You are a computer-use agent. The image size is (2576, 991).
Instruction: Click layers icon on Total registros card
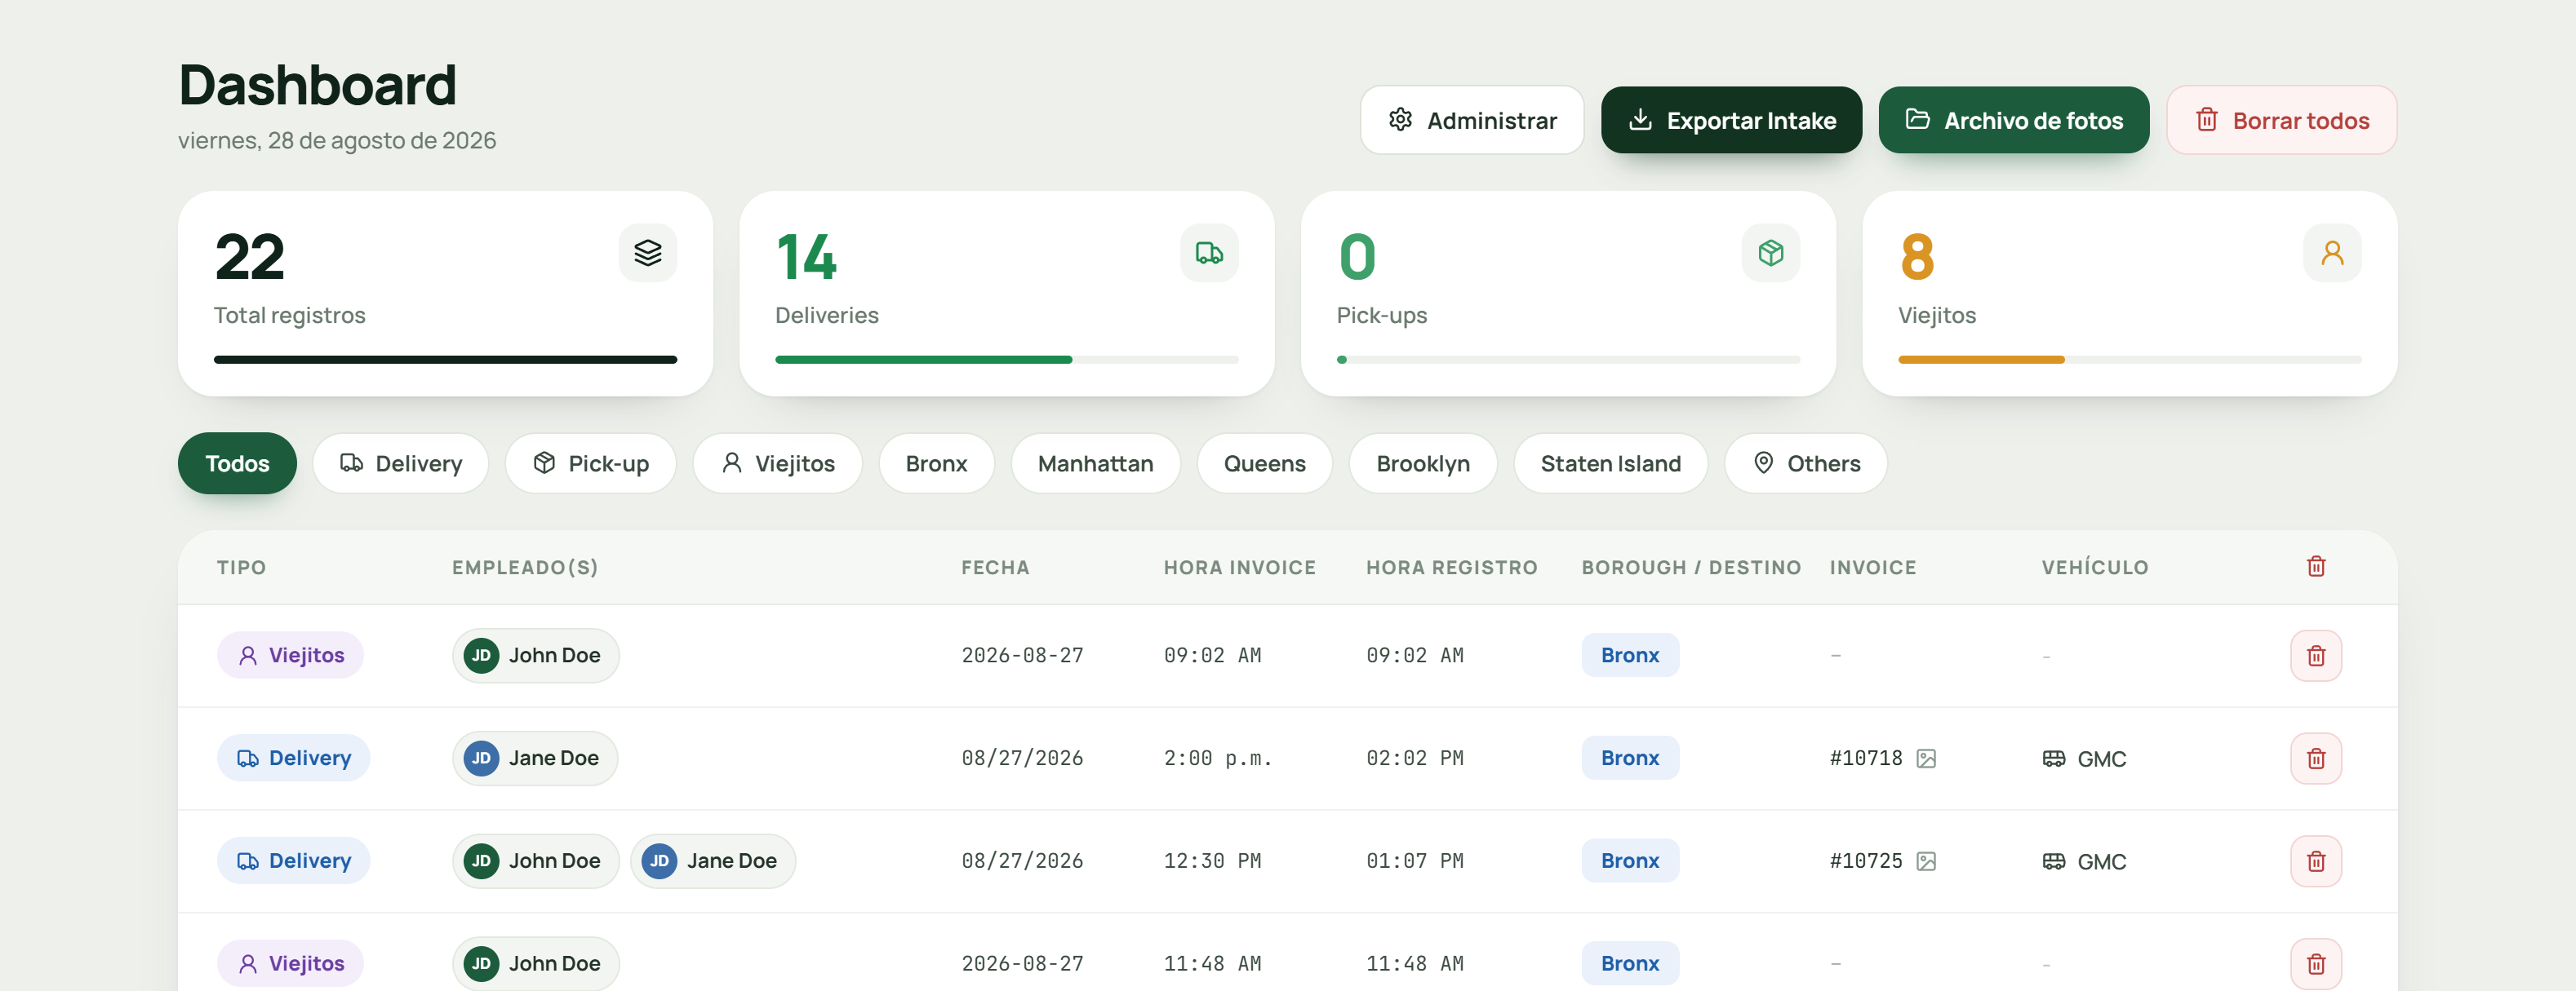point(648,253)
